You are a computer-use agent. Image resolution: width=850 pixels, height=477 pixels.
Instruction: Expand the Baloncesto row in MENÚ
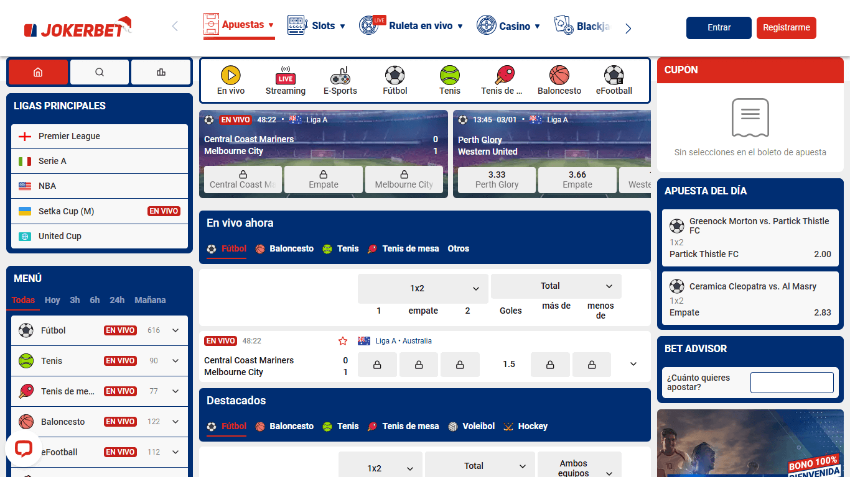tap(175, 422)
